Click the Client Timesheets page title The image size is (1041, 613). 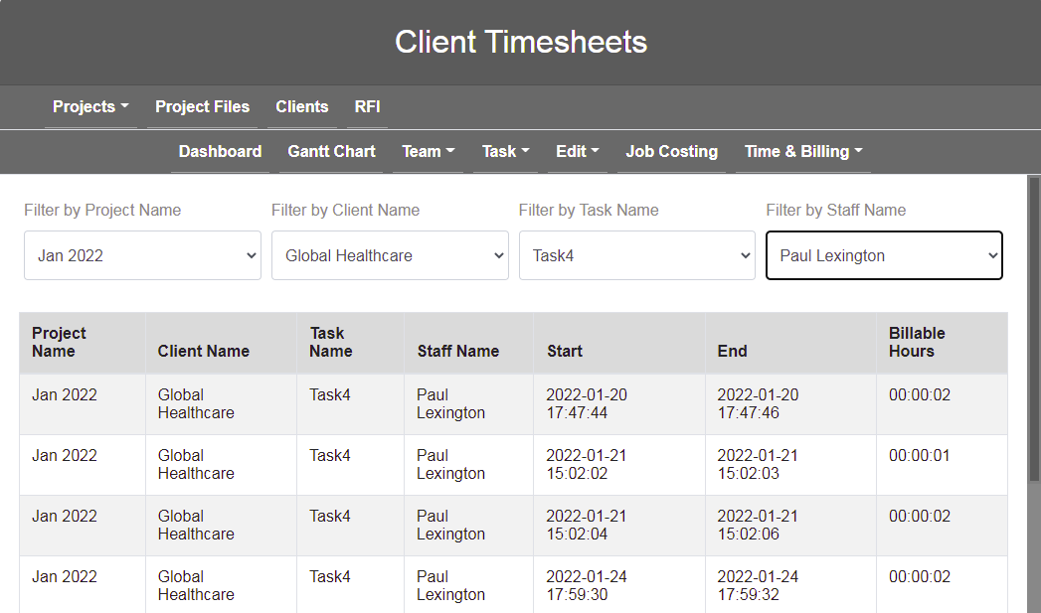pyautogui.click(x=521, y=43)
